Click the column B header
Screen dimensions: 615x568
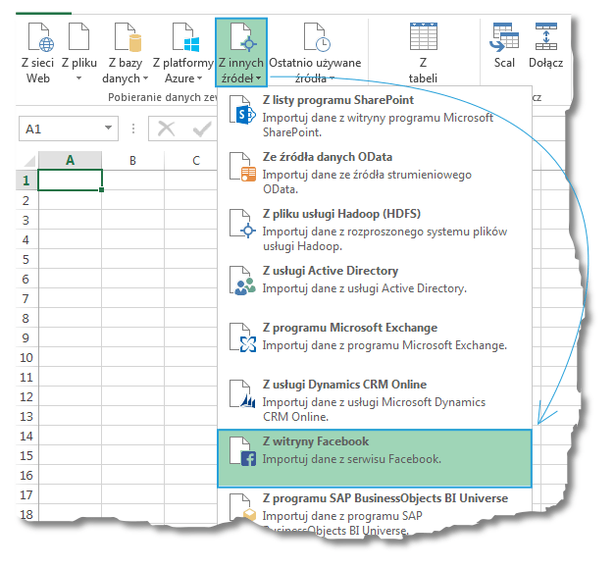[x=132, y=160]
